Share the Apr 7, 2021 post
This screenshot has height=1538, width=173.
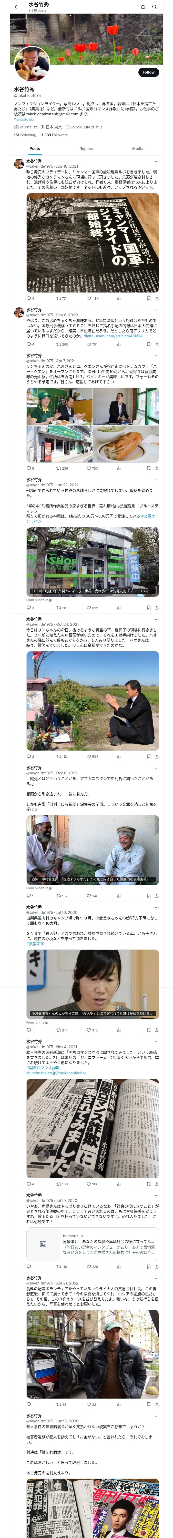156,468
